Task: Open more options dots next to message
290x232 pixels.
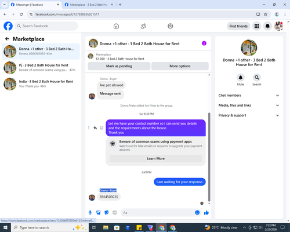Action: click(x=89, y=128)
